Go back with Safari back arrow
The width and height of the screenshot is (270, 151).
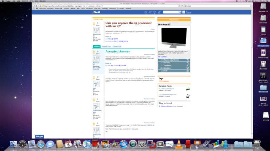[x=34, y=6]
